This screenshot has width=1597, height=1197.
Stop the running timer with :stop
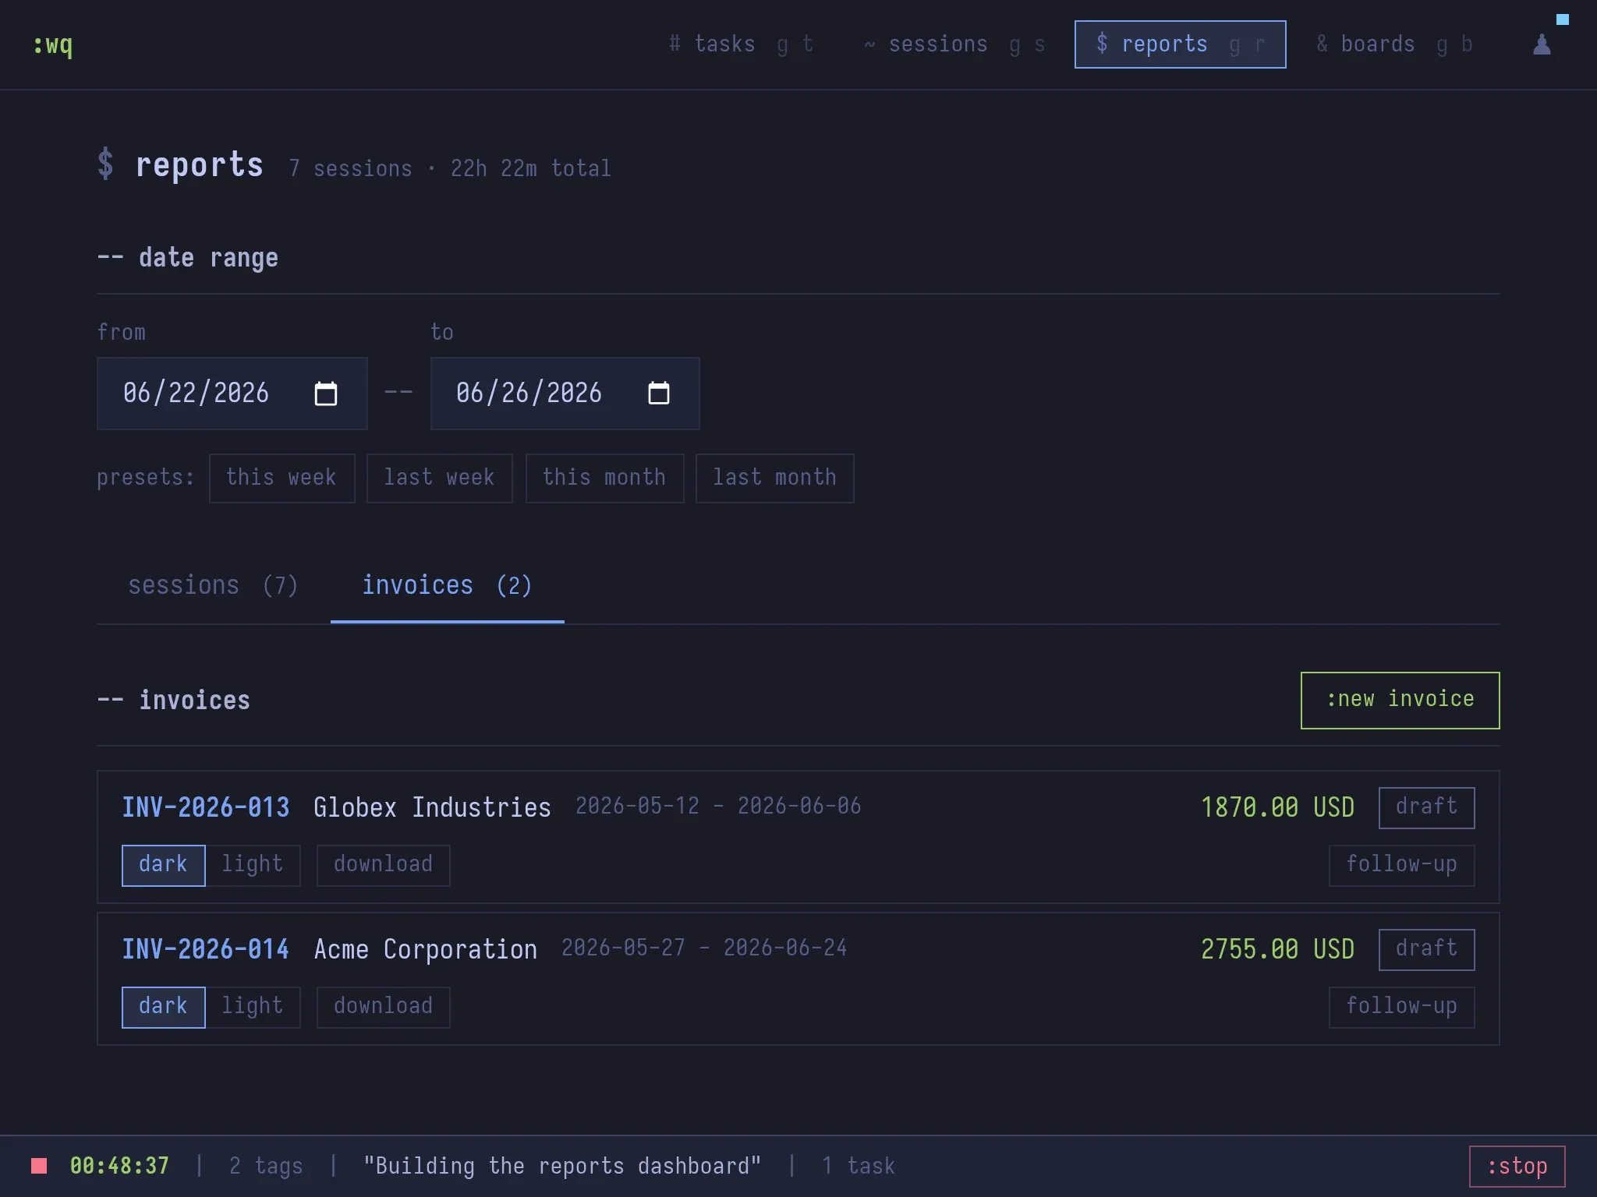(x=1517, y=1167)
